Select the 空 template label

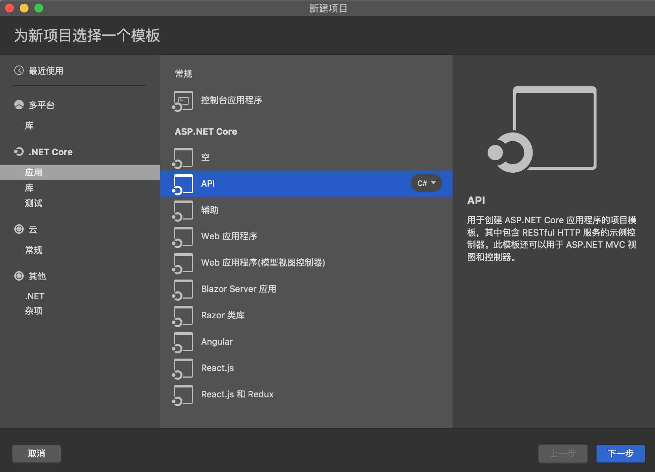pyautogui.click(x=205, y=157)
